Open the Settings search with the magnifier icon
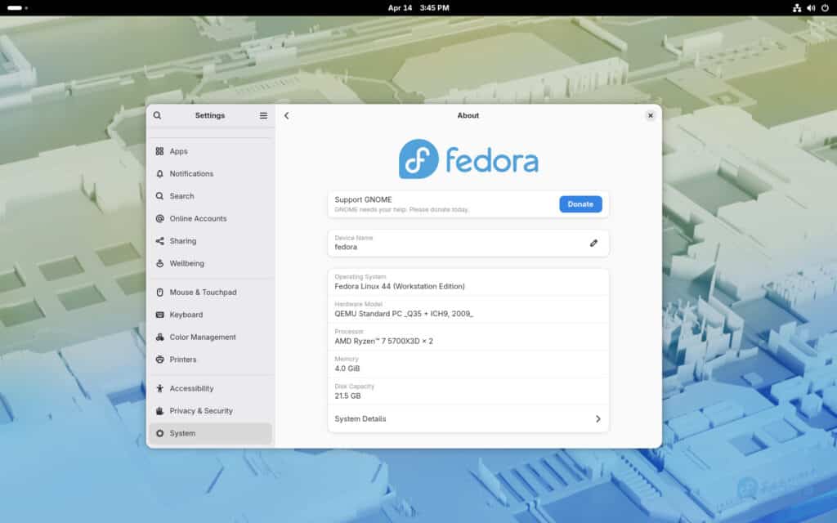The image size is (837, 523). 157,115
